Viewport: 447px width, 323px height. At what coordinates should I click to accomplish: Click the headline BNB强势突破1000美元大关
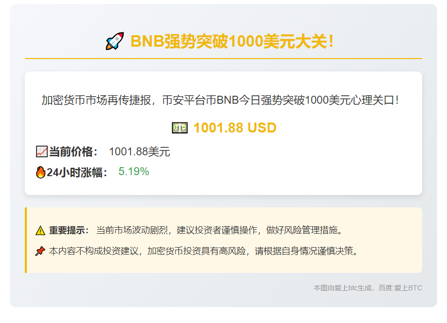click(x=232, y=42)
